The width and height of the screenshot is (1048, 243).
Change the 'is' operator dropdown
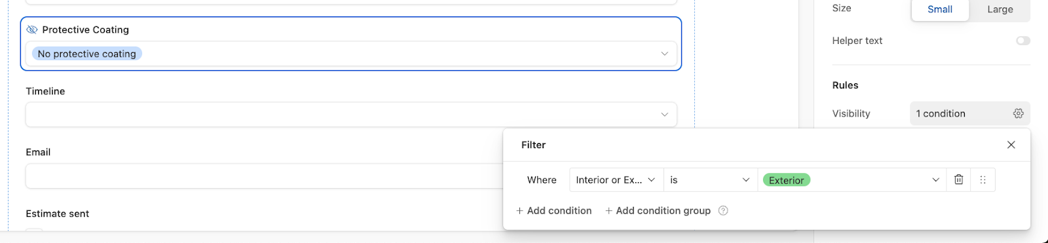[x=711, y=179]
